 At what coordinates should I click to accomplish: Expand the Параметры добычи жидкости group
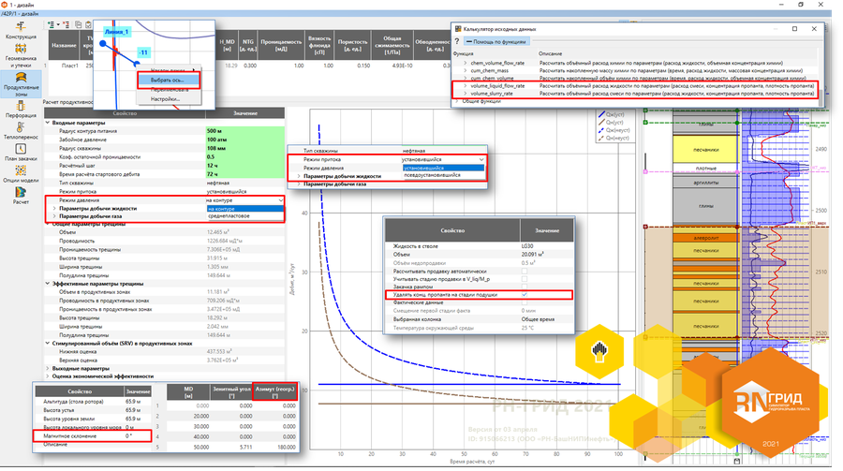tap(54, 208)
